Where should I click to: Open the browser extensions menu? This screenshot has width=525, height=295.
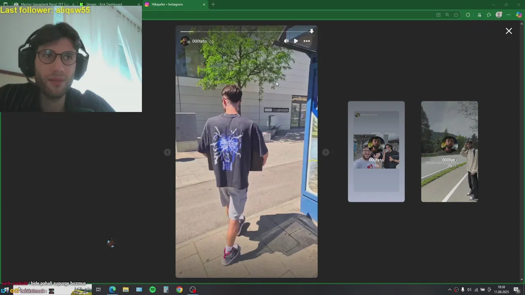click(x=468, y=15)
